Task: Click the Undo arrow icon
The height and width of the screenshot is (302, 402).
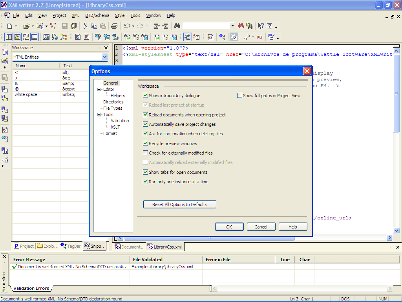Action: pyautogui.click(x=127, y=26)
